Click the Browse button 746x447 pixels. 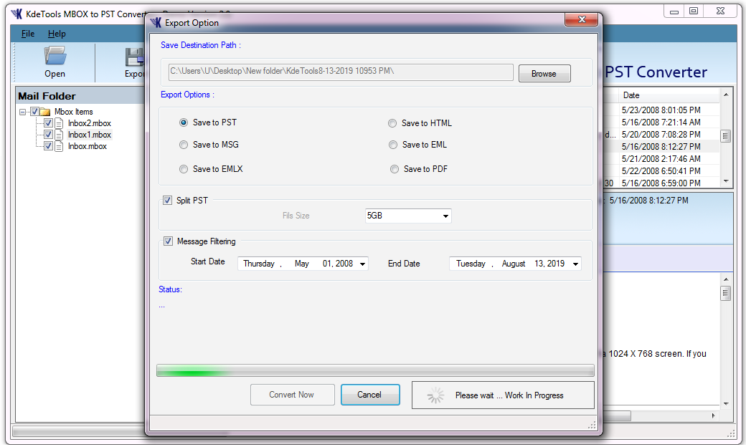click(x=544, y=74)
